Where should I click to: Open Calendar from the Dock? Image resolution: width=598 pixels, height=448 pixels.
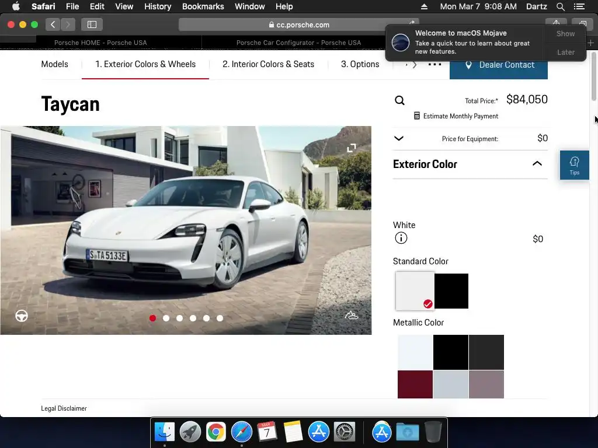267,432
